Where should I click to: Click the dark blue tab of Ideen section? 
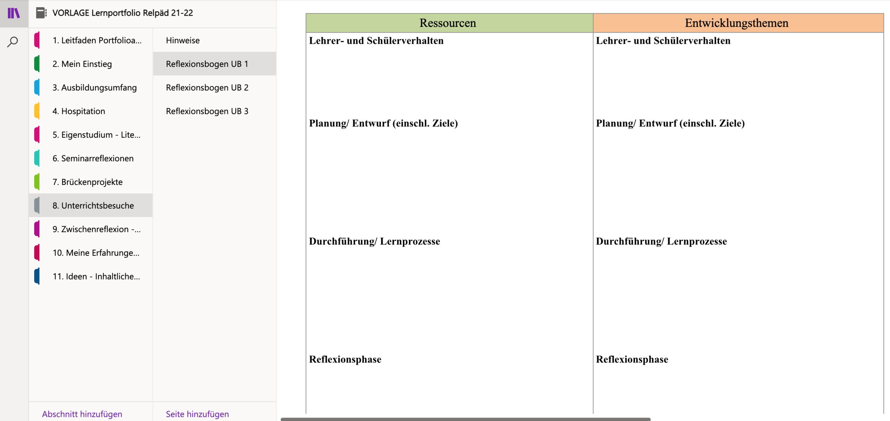[x=37, y=276]
